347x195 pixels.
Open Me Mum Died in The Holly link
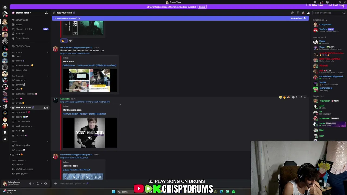(84, 114)
